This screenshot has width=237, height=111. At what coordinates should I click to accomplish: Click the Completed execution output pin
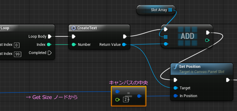[x=50, y=53]
